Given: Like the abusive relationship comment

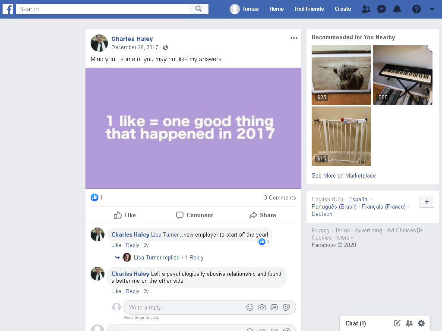Looking at the screenshot, I should click(116, 291).
